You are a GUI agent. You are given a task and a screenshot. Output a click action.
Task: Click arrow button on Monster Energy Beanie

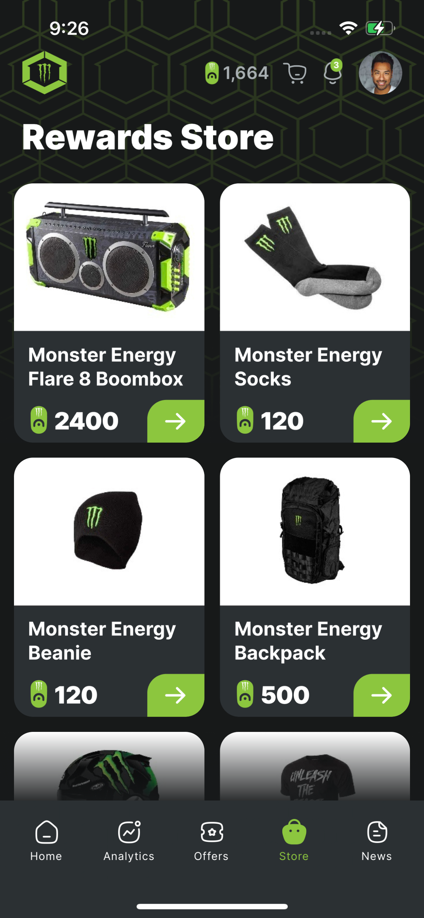(176, 695)
